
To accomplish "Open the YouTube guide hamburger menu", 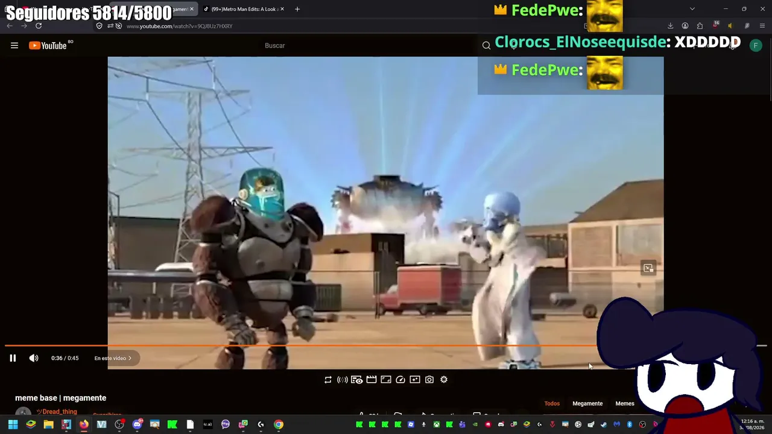I will pos(14,45).
